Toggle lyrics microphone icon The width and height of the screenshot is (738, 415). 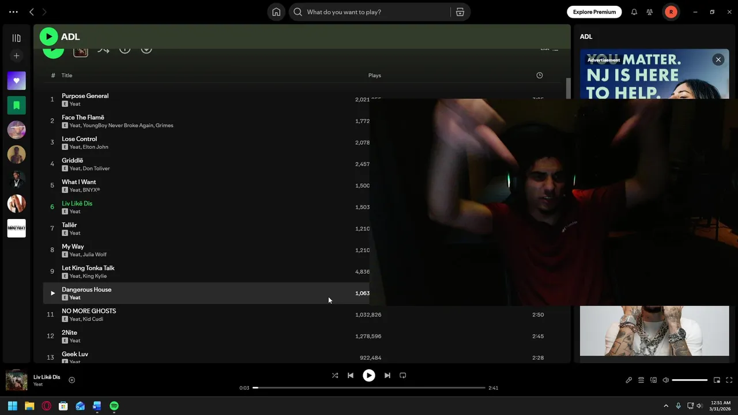click(629, 380)
